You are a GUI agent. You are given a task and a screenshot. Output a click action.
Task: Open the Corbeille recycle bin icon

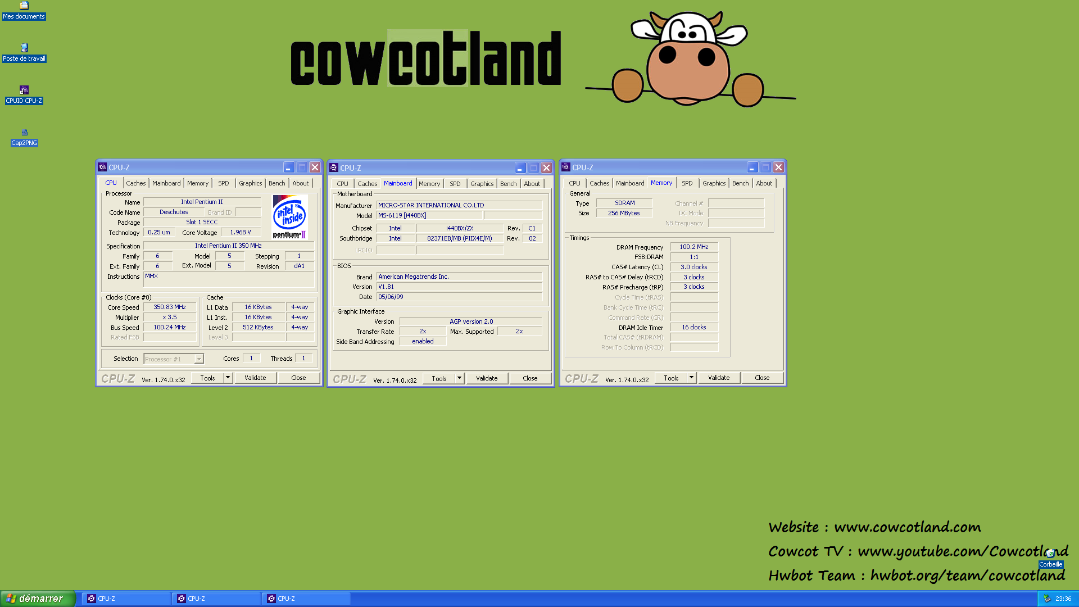click(1050, 558)
